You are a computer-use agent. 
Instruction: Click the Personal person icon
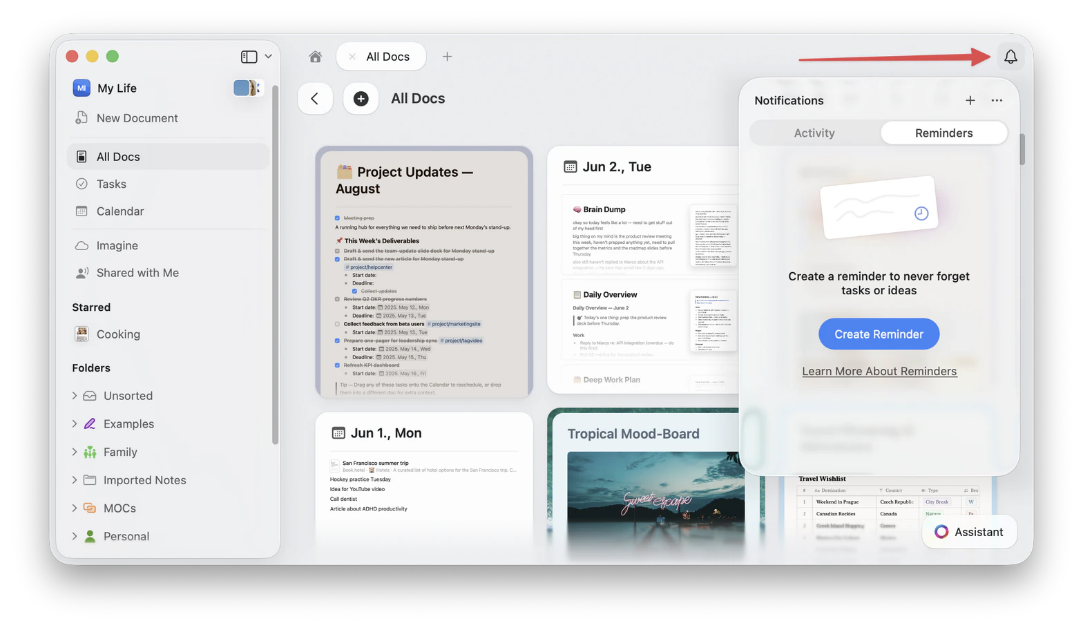90,536
